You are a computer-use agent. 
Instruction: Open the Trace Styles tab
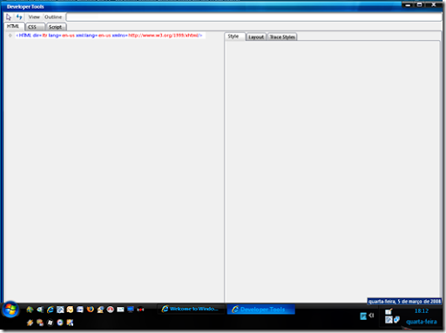282,37
